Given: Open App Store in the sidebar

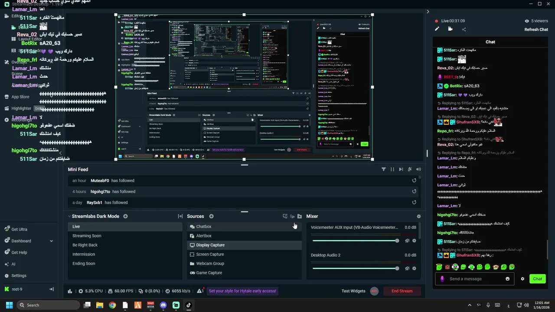Looking at the screenshot, I should (16, 97).
